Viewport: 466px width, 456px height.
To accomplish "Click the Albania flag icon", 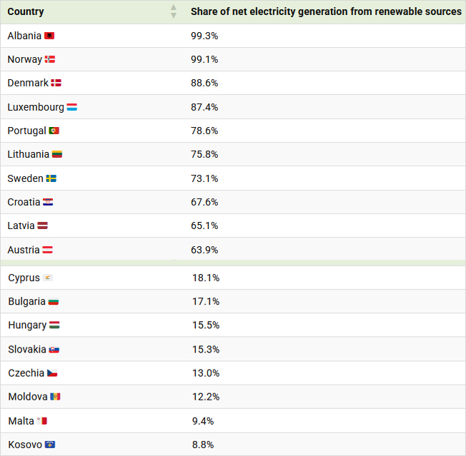I will click(49, 36).
